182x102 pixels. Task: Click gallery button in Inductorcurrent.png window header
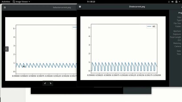pos(5,7)
